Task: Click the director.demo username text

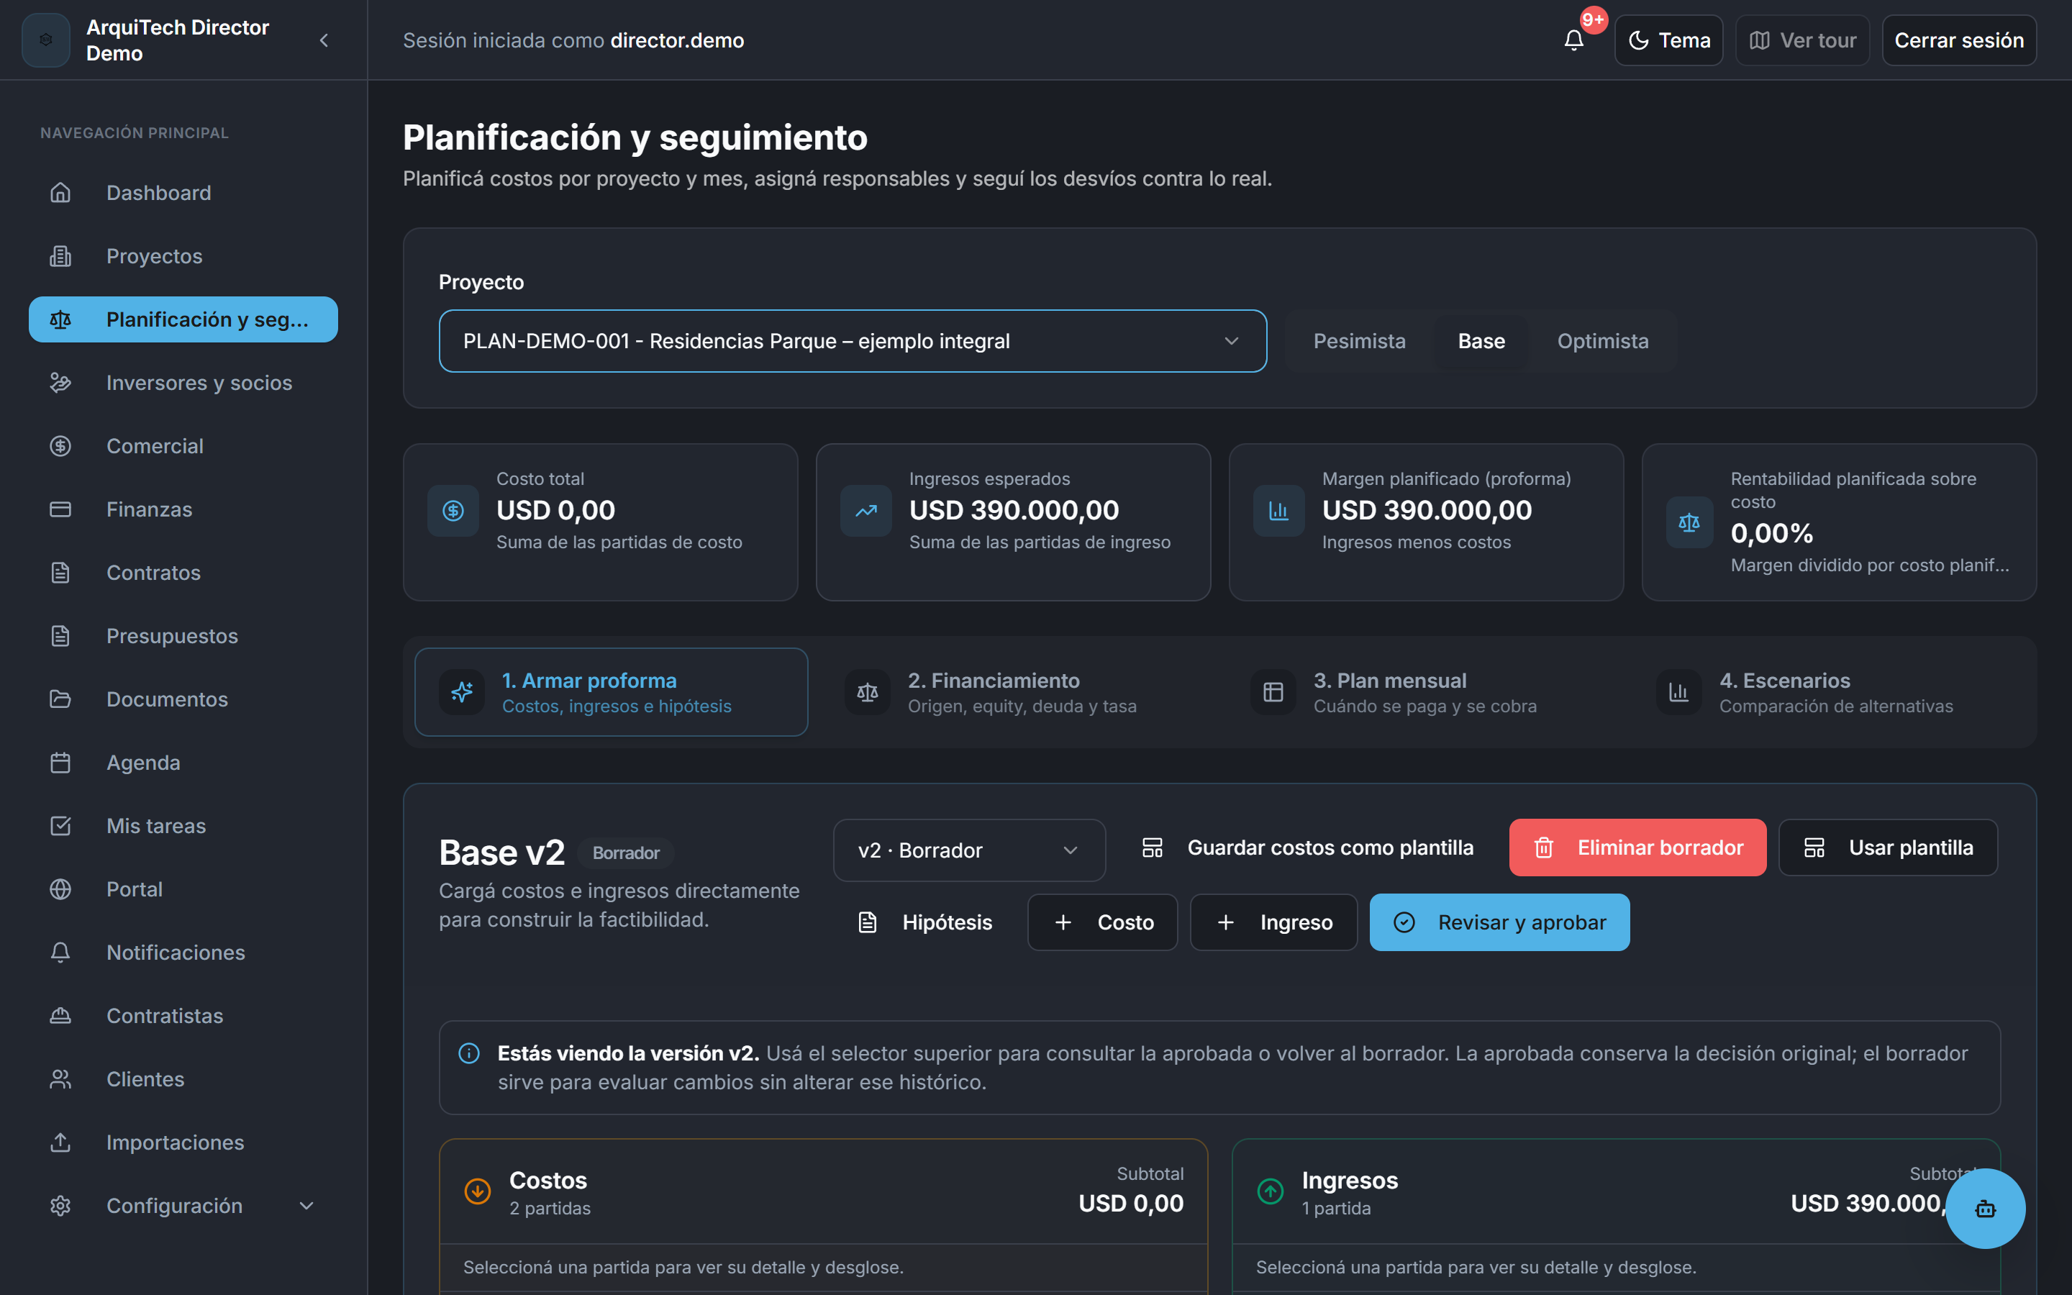Action: pos(676,40)
